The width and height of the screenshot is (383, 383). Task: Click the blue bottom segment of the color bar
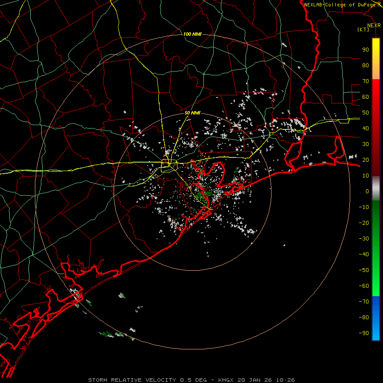[x=376, y=318]
